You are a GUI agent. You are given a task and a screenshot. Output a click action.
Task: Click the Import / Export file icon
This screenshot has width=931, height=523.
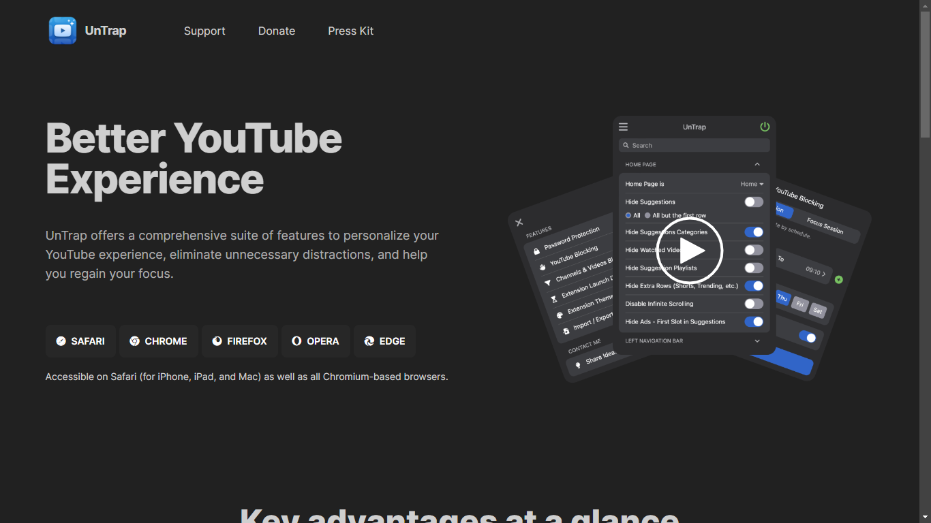tap(566, 331)
